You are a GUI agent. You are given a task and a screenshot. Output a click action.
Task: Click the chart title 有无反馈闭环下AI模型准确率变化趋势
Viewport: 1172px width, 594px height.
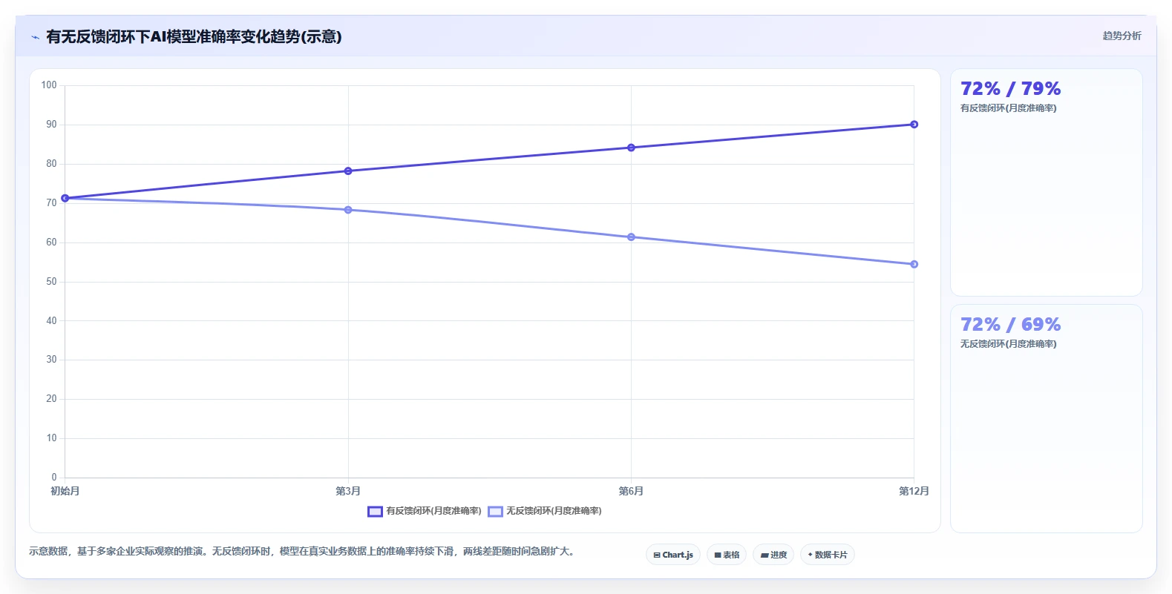click(x=194, y=36)
